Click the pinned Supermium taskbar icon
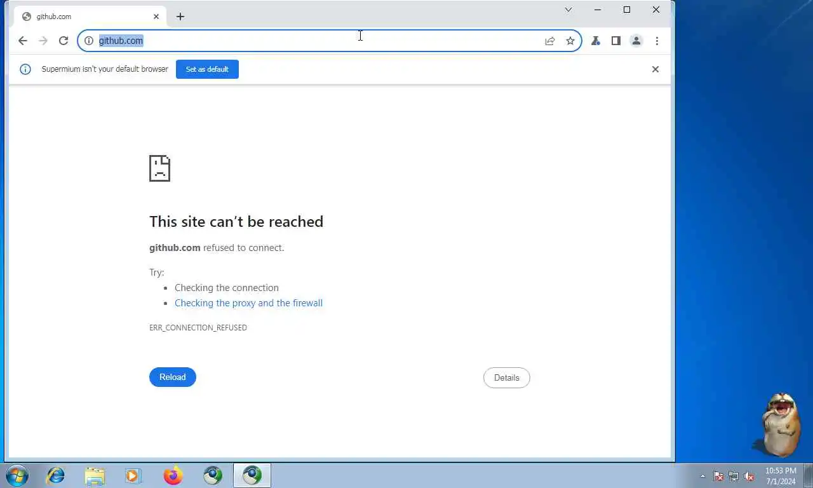Screen dimensions: 813x488 (213, 475)
